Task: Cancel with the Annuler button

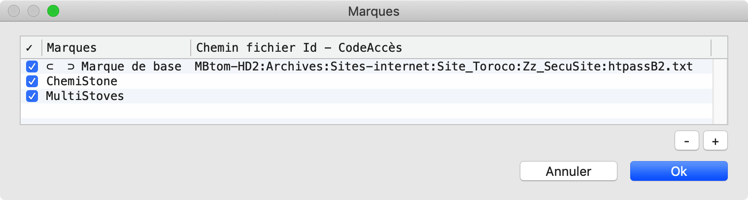Action: coord(568,171)
